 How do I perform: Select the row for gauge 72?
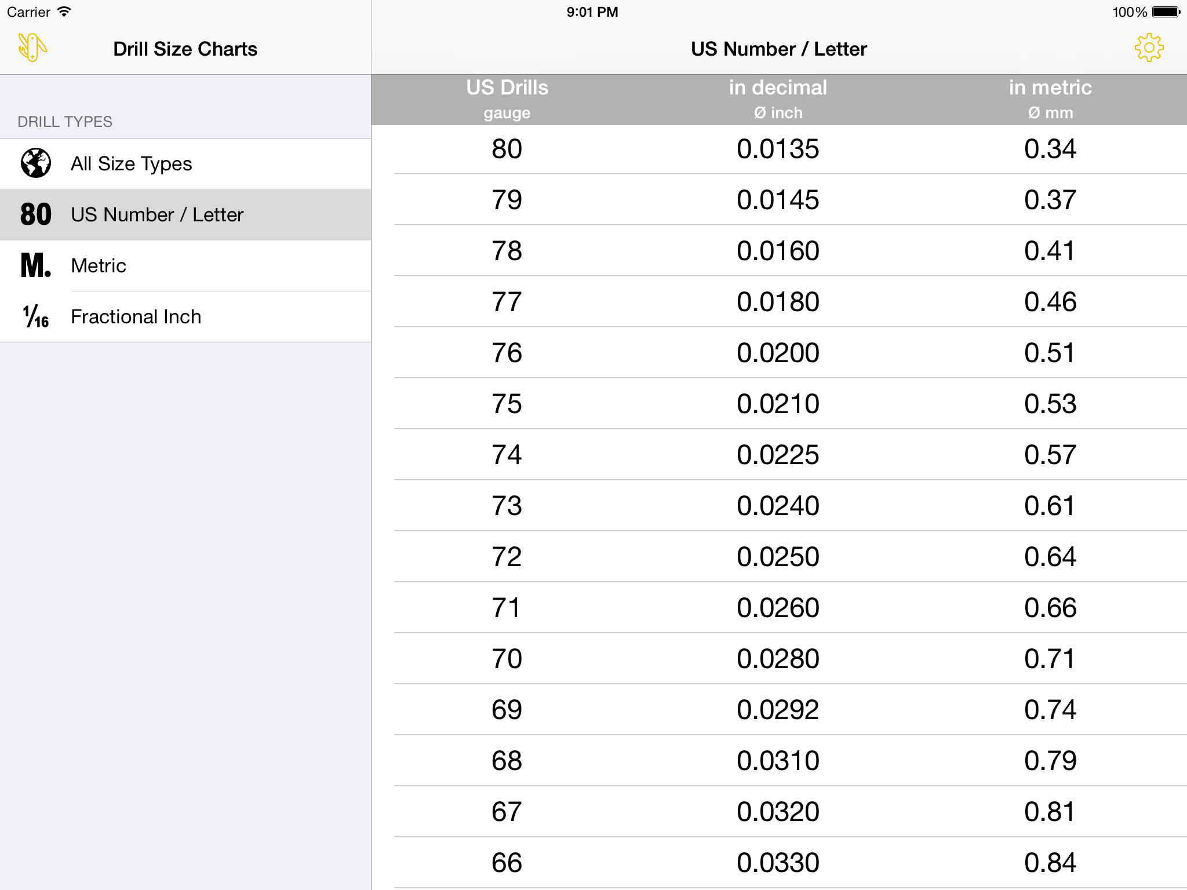[779, 557]
